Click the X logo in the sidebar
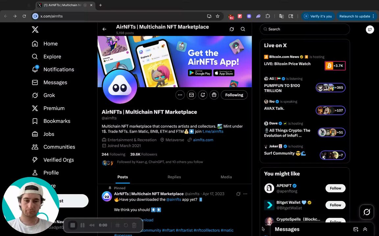The height and width of the screenshot is (236, 379). coord(35,29)
